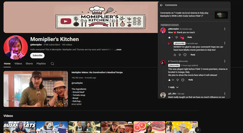The width and height of the screenshot is (243, 133).
Task: Switch to the Shorts tab
Action: (x=29, y=64)
